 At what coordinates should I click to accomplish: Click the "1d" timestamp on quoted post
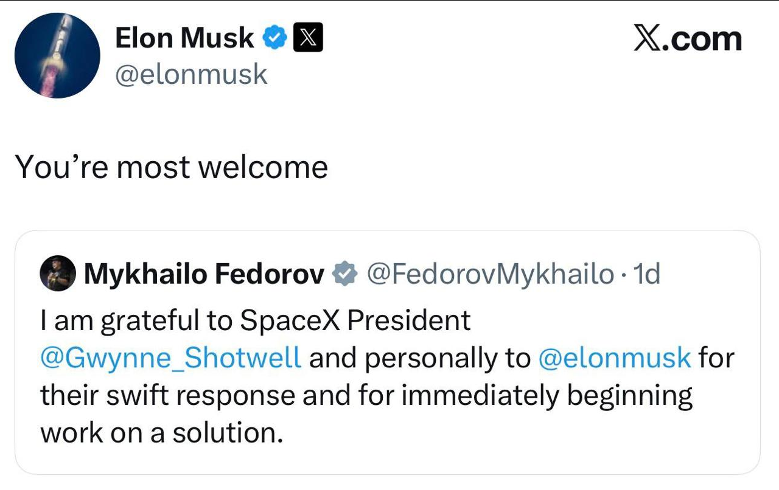point(647,275)
